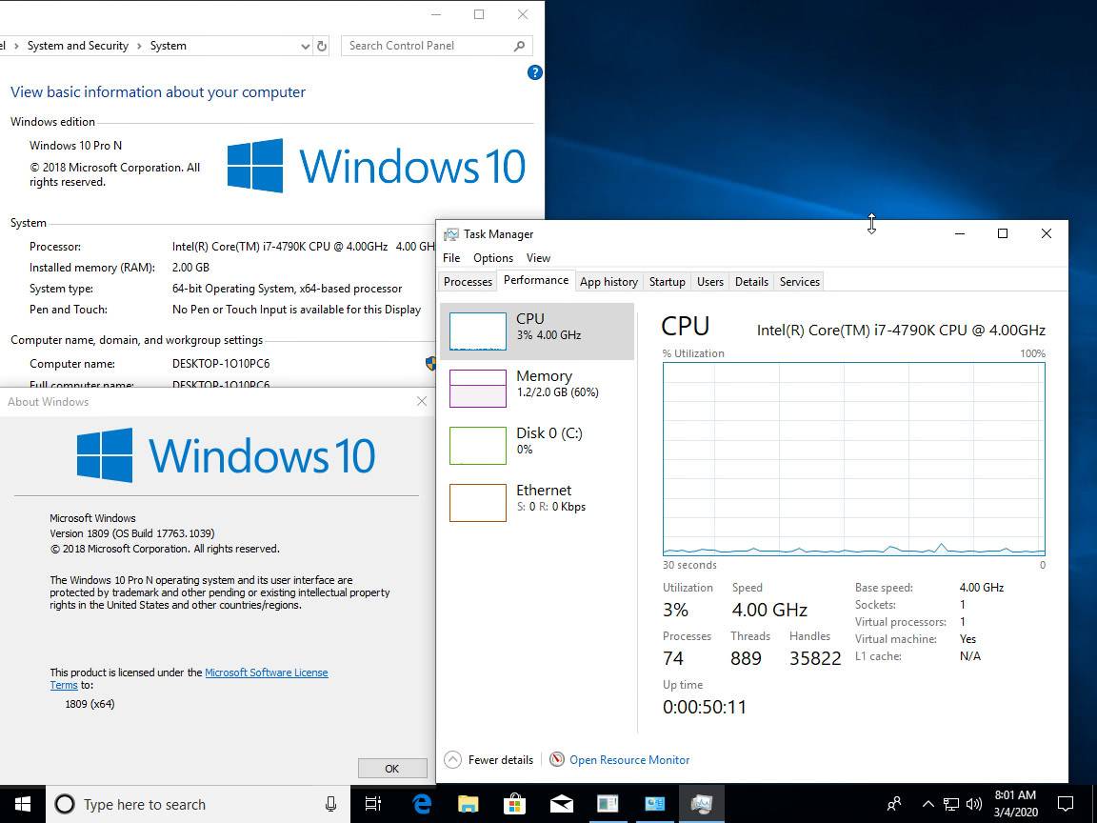Screen dimensions: 1097x823
Task: Open Task Manager File menu
Action: click(x=451, y=257)
